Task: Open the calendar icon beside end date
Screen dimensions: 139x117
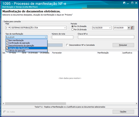Action: click(132, 28)
